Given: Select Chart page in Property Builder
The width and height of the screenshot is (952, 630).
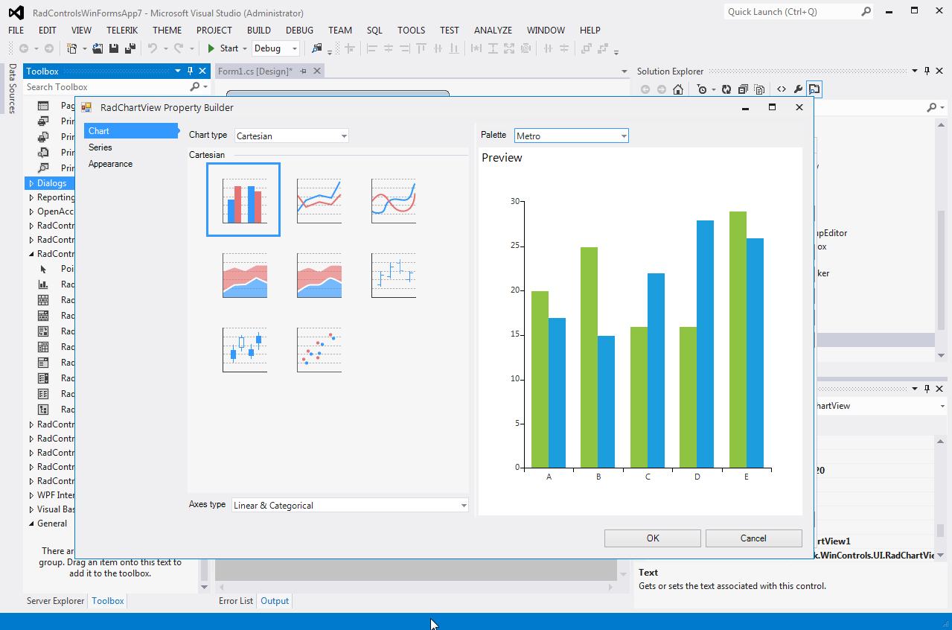Looking at the screenshot, I should coord(130,131).
